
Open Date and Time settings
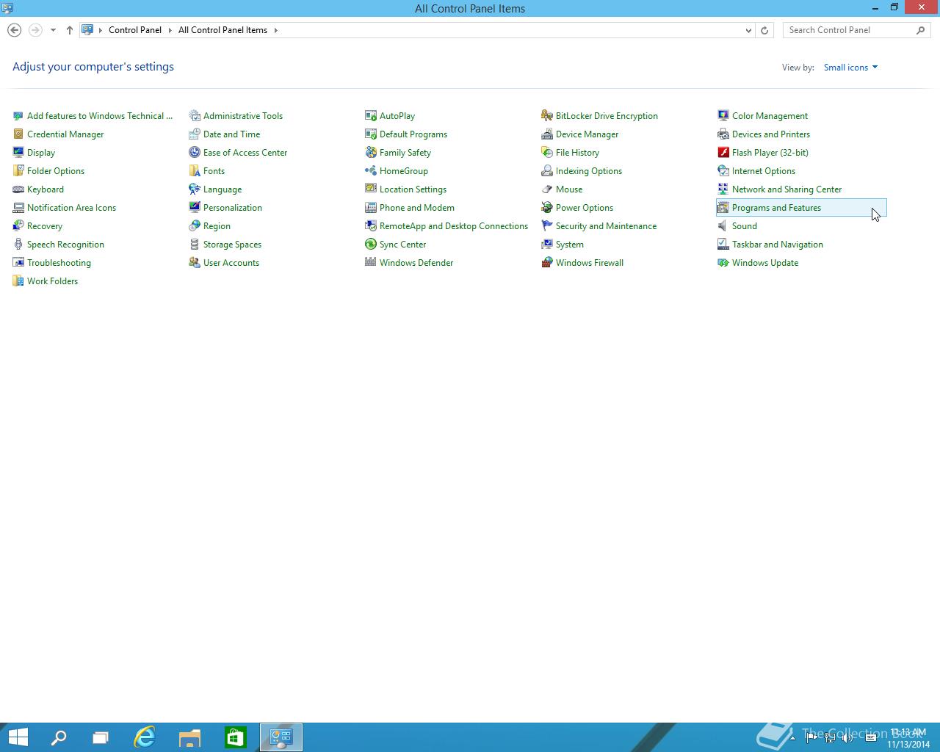pyautogui.click(x=231, y=134)
